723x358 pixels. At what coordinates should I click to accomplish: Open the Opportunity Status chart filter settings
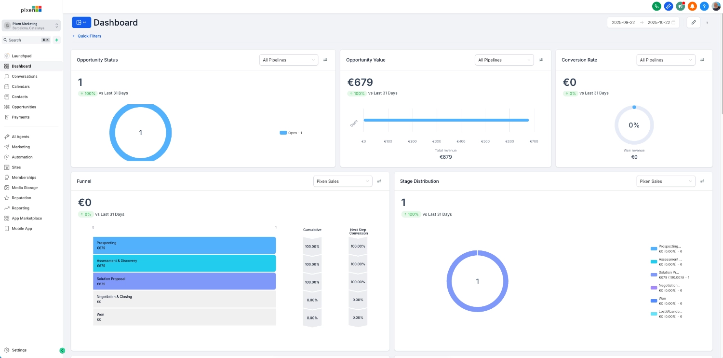click(325, 60)
